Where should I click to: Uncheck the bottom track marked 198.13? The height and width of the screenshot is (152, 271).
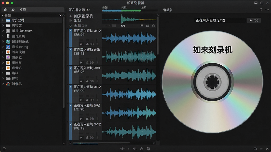[x=70, y=124]
